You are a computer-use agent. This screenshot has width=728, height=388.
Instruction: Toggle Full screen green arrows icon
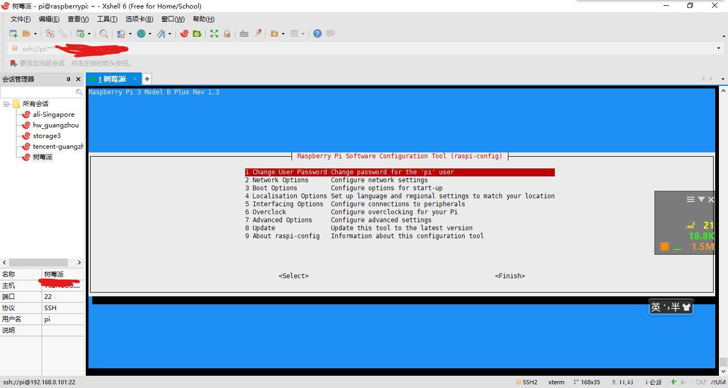pos(214,34)
